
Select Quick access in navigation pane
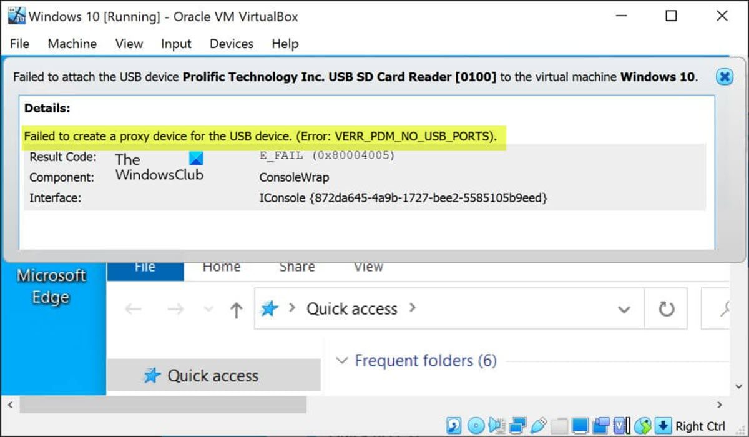(x=214, y=376)
